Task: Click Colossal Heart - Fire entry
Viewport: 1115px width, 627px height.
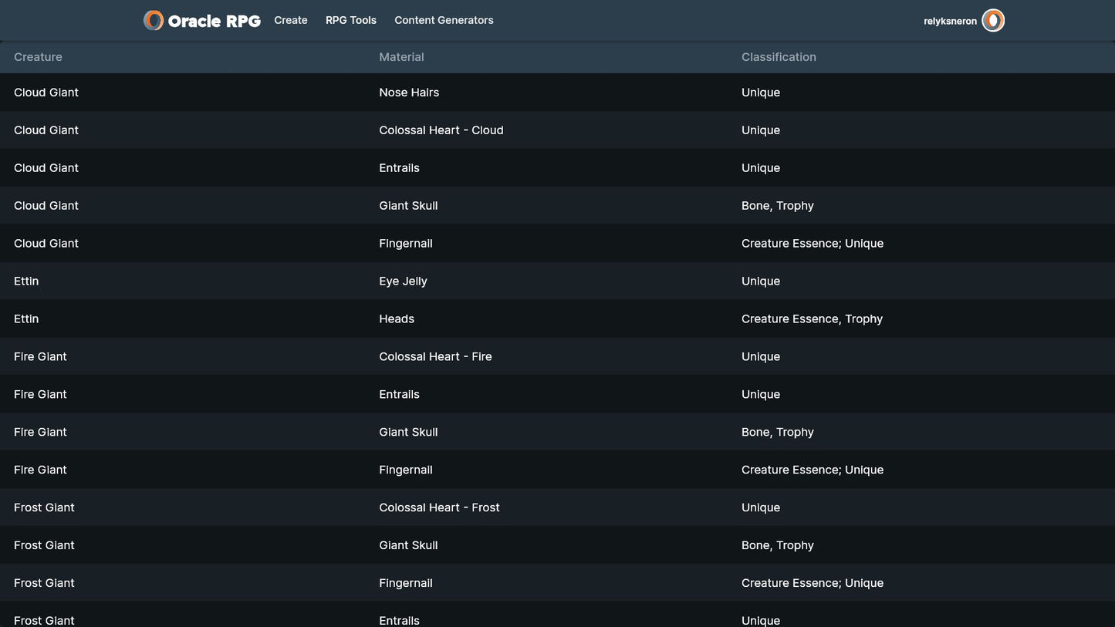Action: point(435,357)
